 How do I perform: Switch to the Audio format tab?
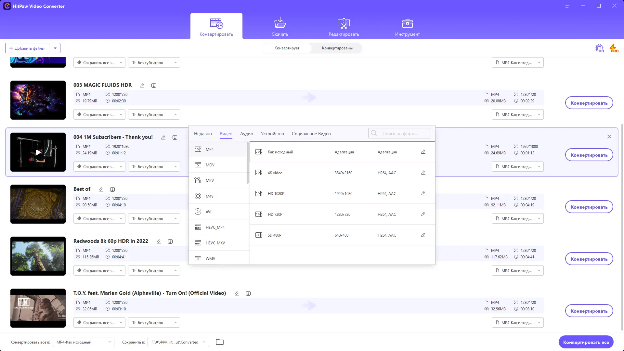(246, 134)
